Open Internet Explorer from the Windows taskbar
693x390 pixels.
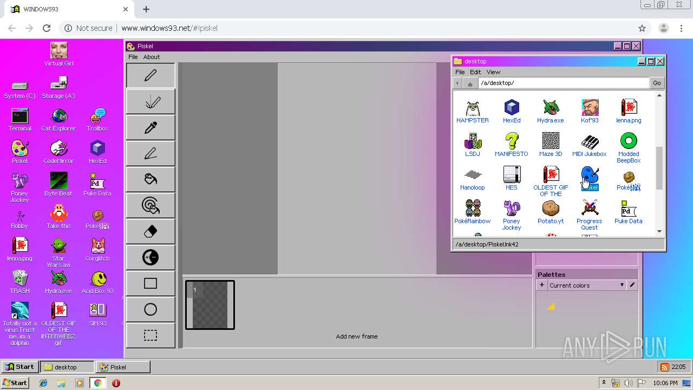pyautogui.click(x=43, y=383)
